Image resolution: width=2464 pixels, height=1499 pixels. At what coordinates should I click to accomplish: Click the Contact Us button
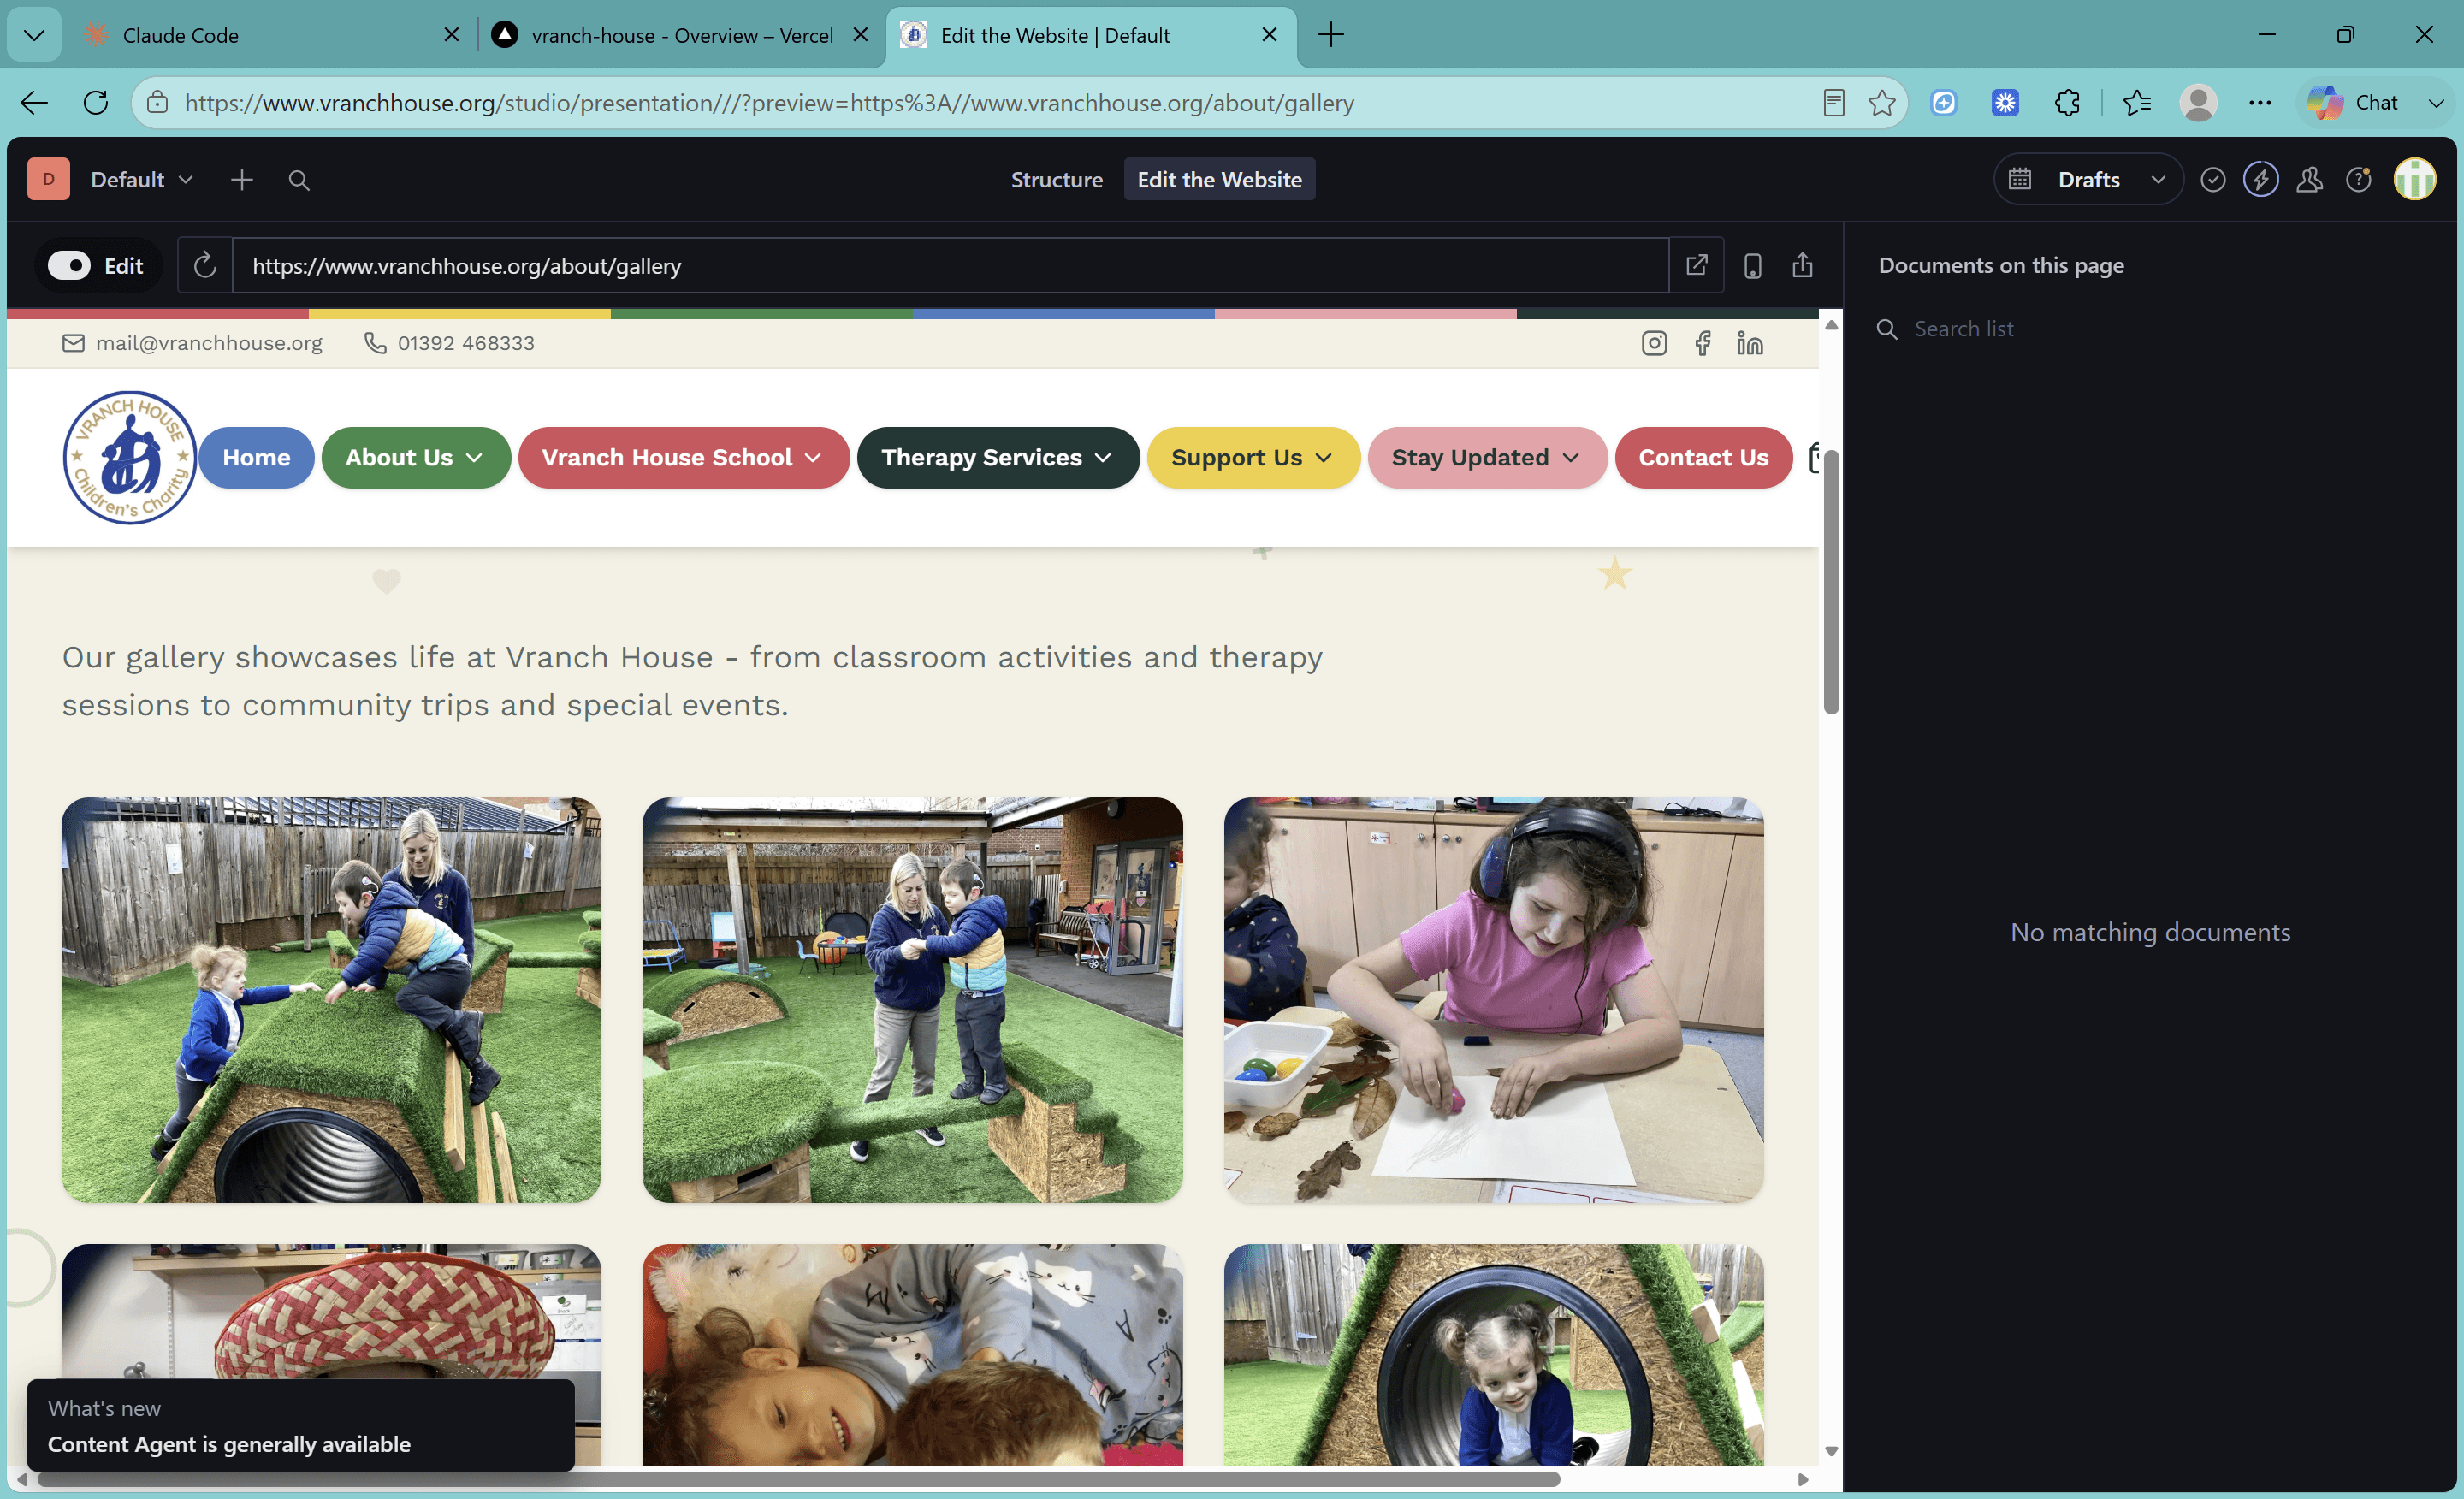(1703, 457)
